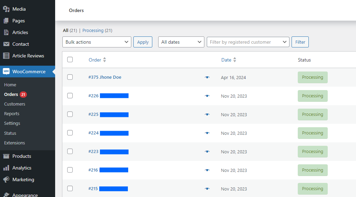
Task: Click the Products icon in sidebar
Action: tap(6, 156)
